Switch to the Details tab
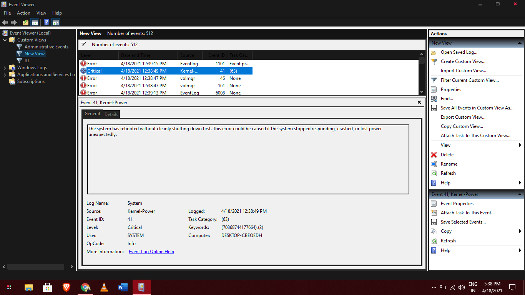The image size is (525, 295). pos(111,114)
